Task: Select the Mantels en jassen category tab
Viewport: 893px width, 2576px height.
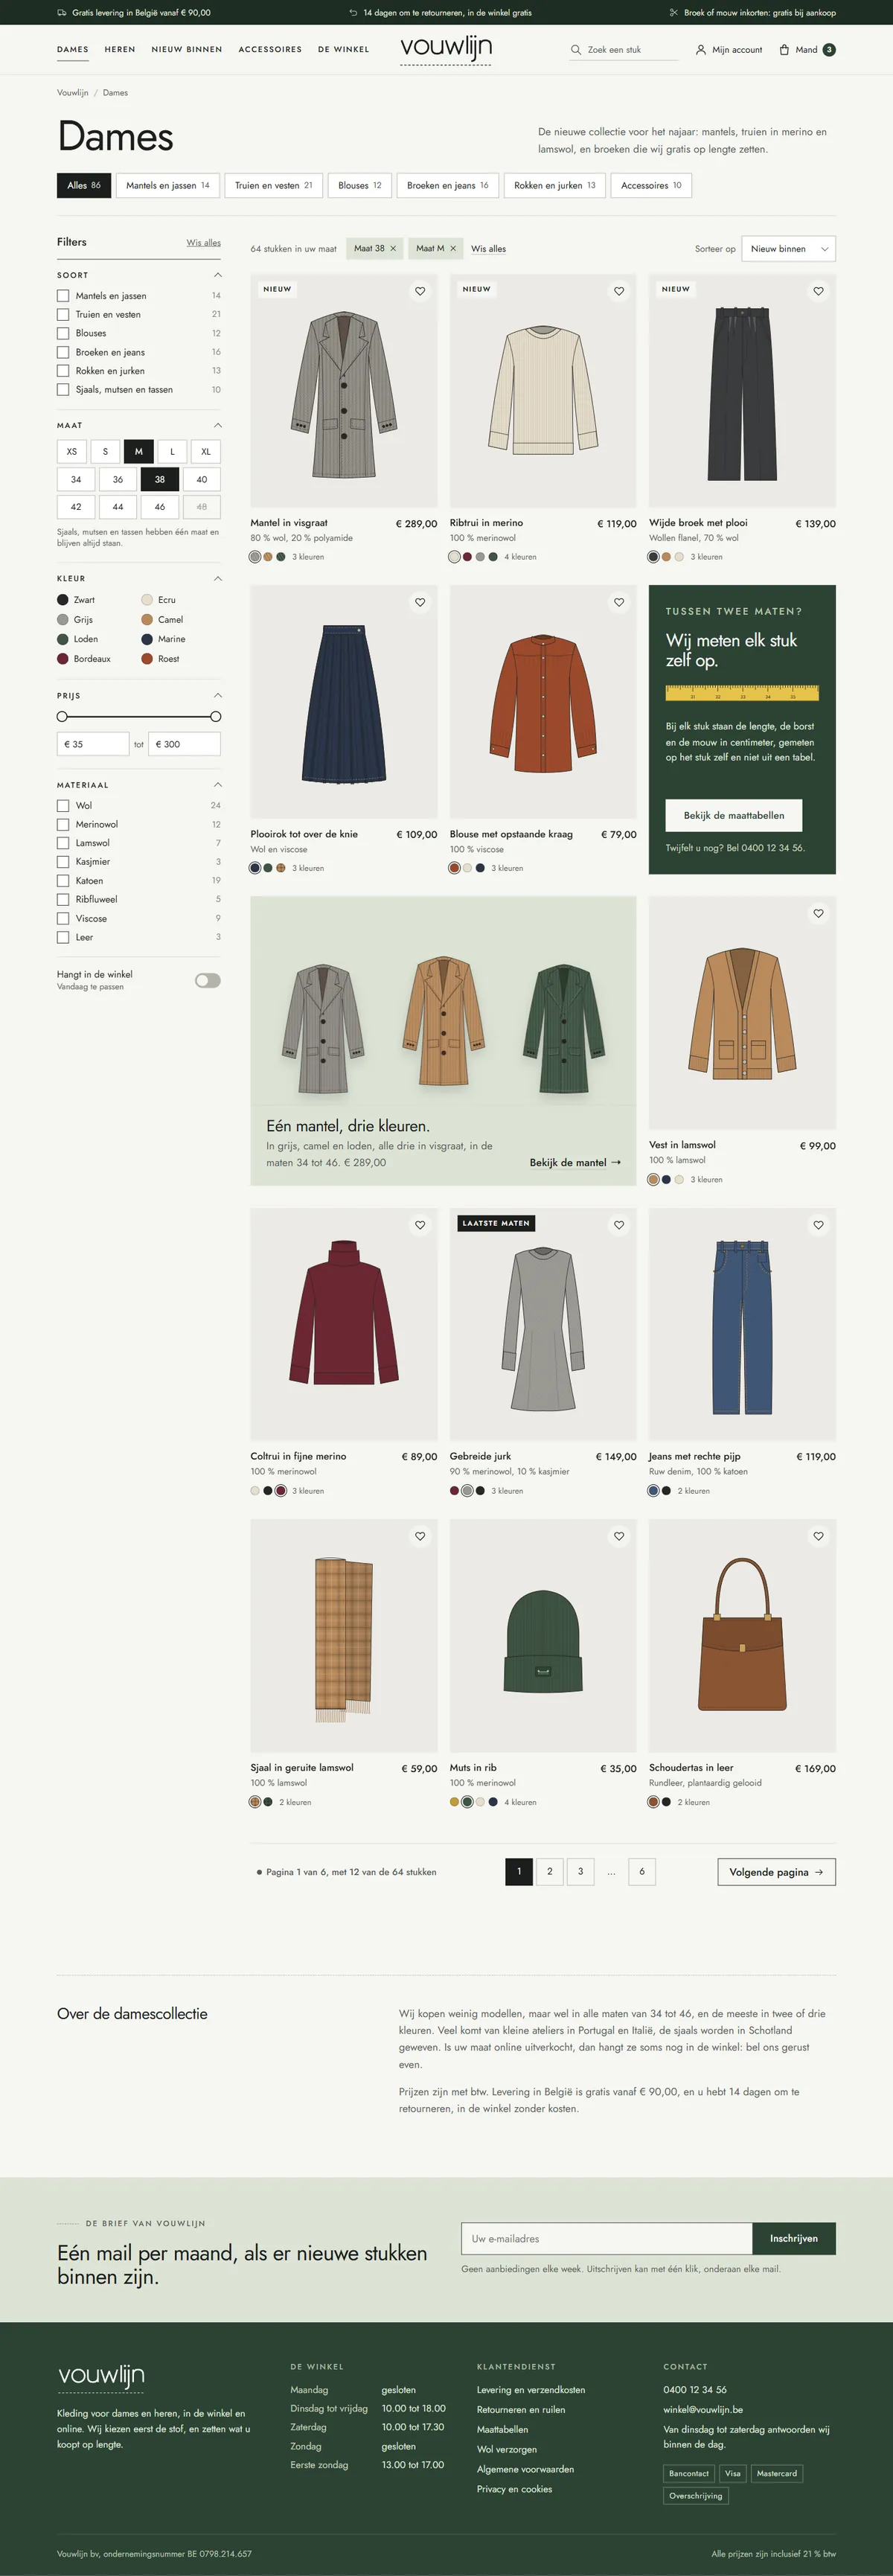Action: pos(168,185)
